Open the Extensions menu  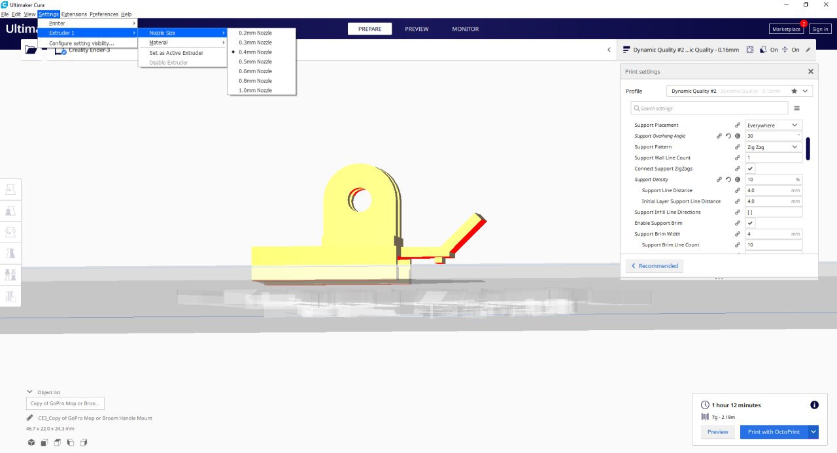pos(74,14)
